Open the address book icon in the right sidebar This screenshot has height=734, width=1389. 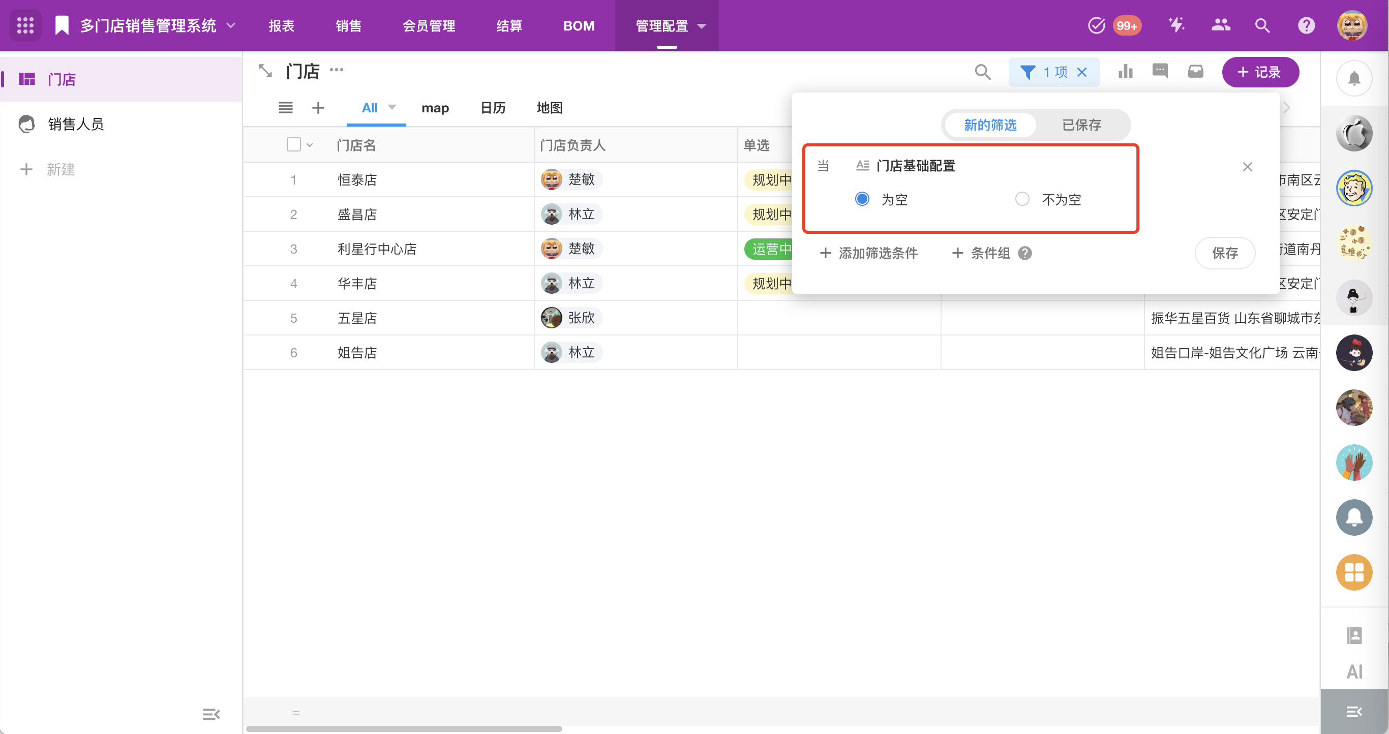tap(1354, 635)
